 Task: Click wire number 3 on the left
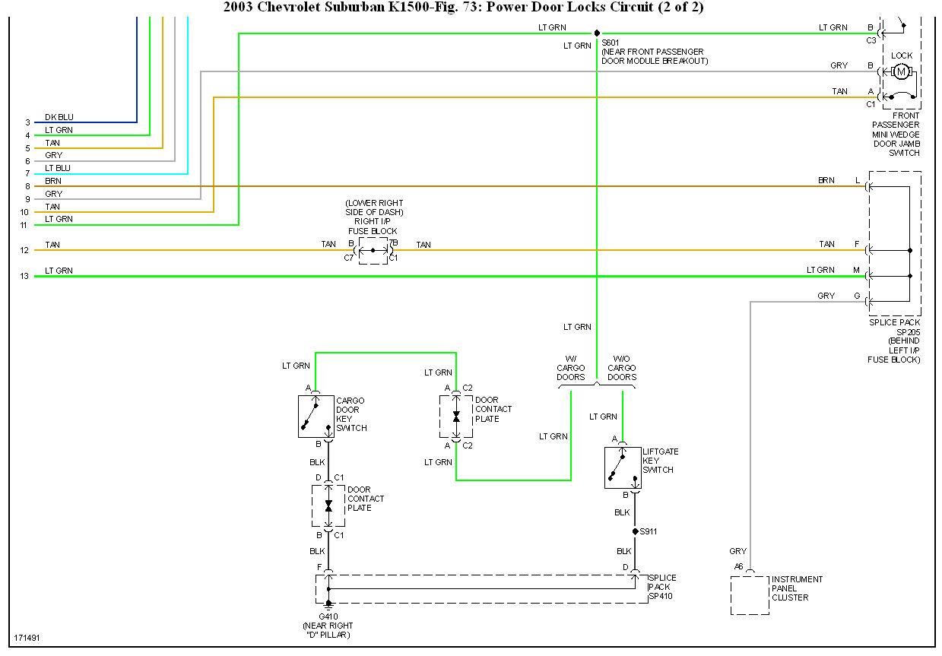pos(27,122)
